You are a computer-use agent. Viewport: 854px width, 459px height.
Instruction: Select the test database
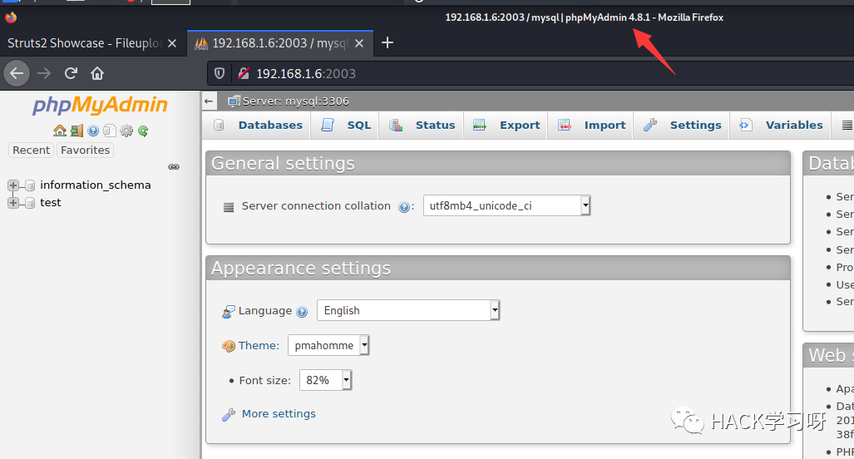[x=50, y=203]
